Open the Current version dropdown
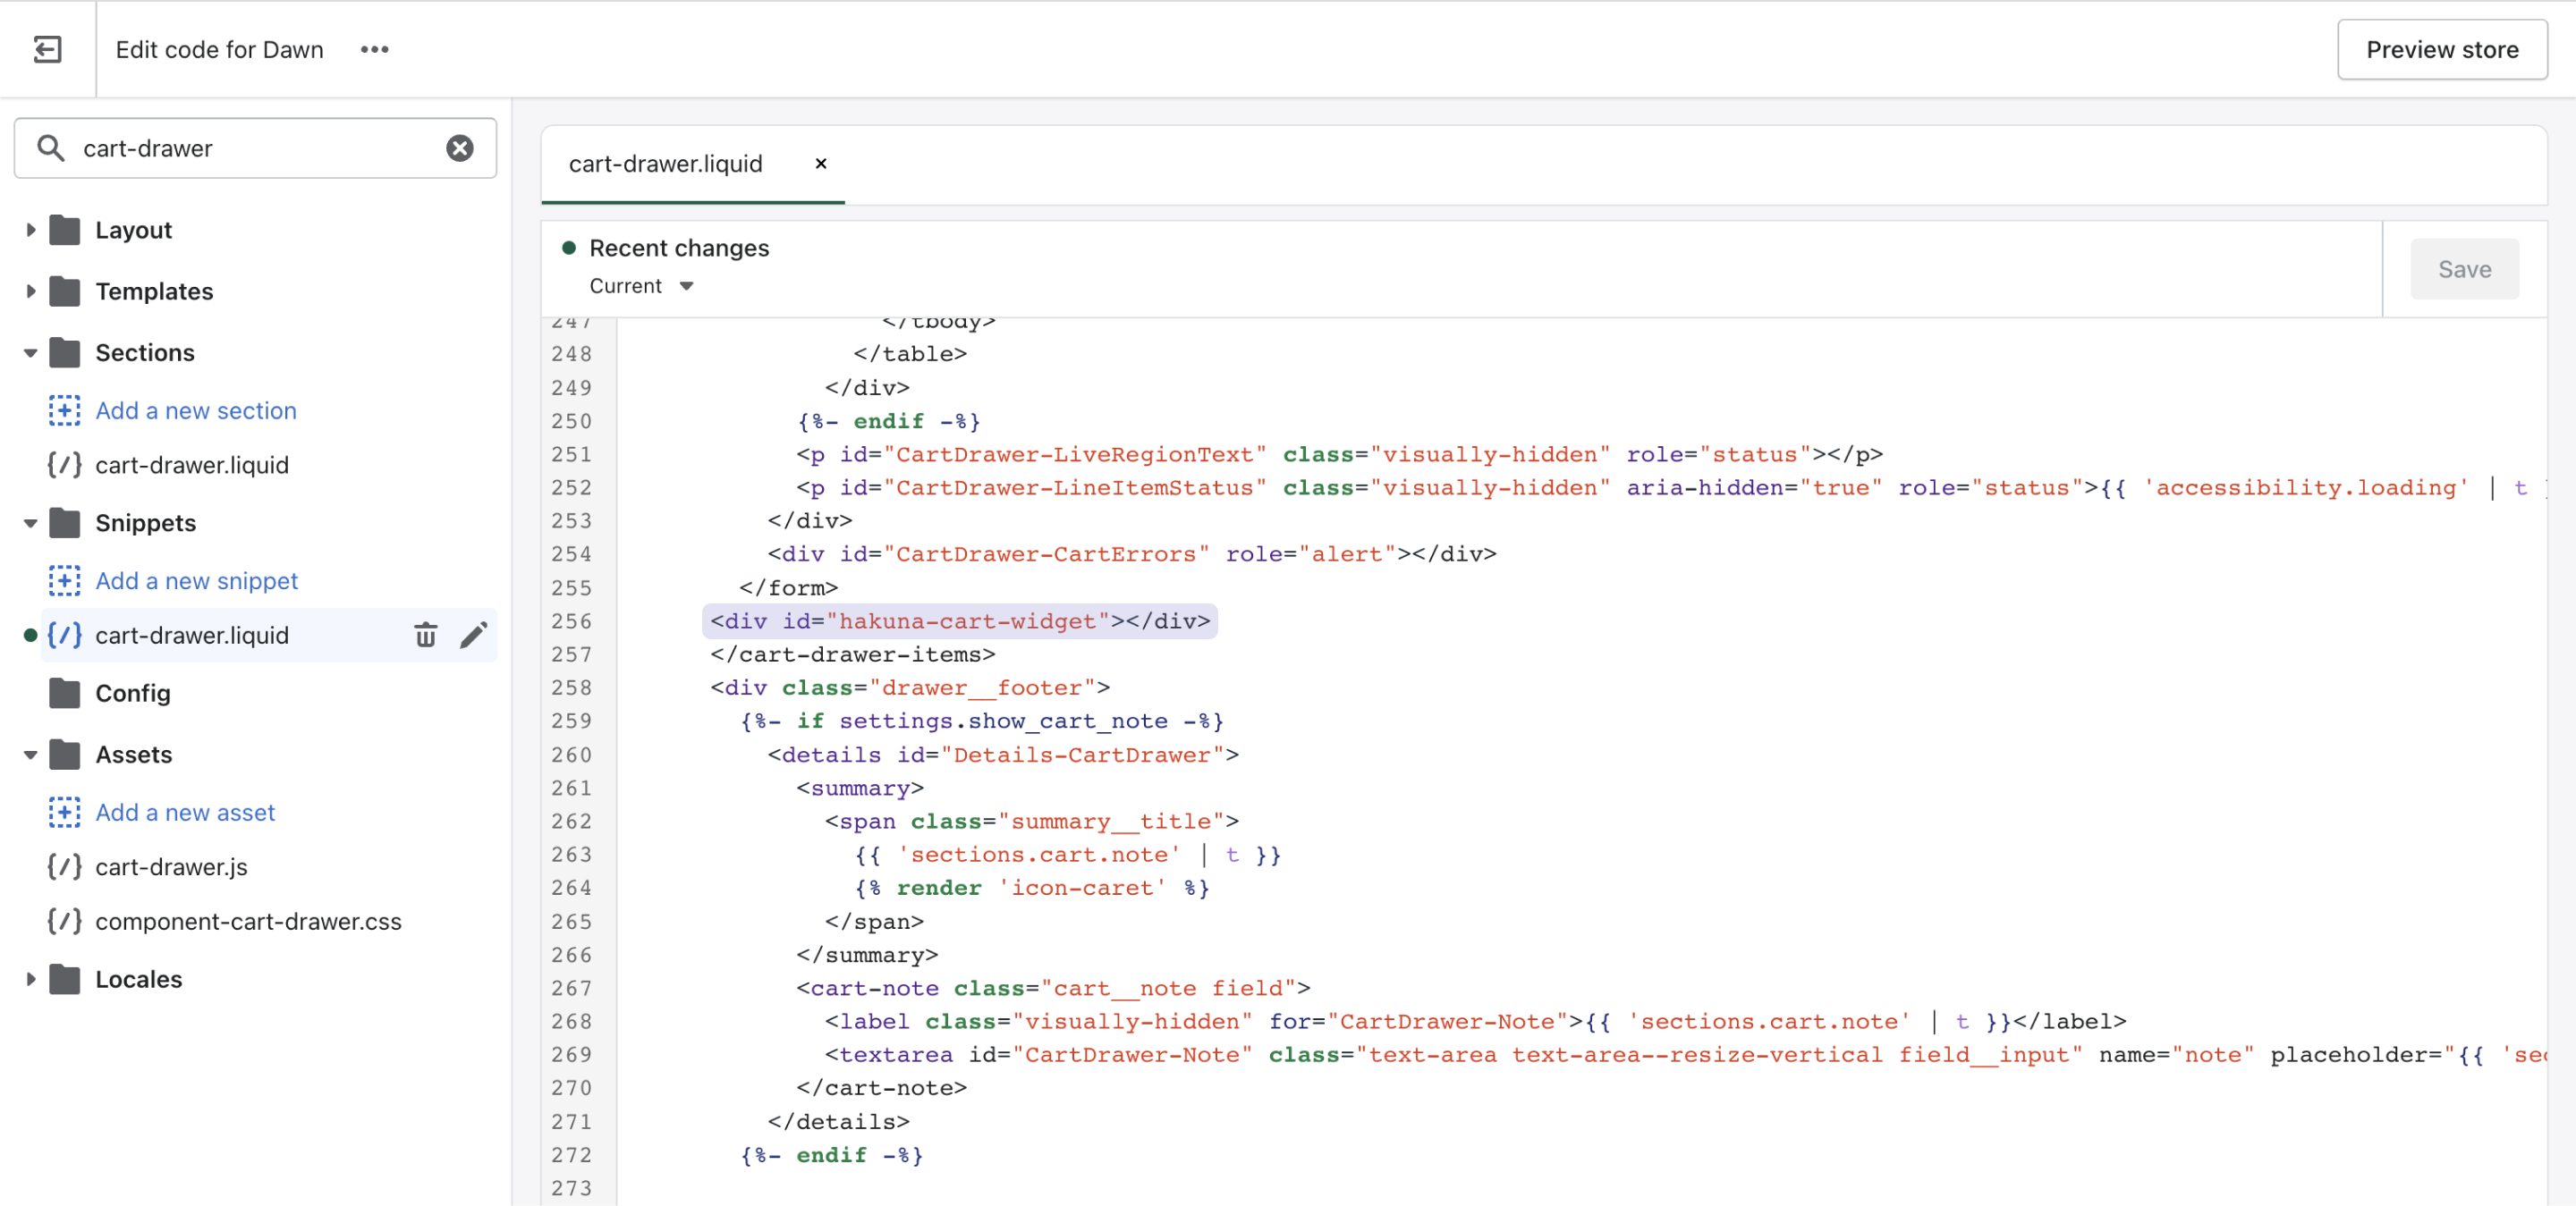 pyautogui.click(x=641, y=286)
